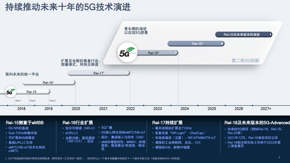Image resolution: width=290 pixels, height=163 pixels.
Task: Click the 3GPP footnote at slide bottom
Action: pos(93,158)
